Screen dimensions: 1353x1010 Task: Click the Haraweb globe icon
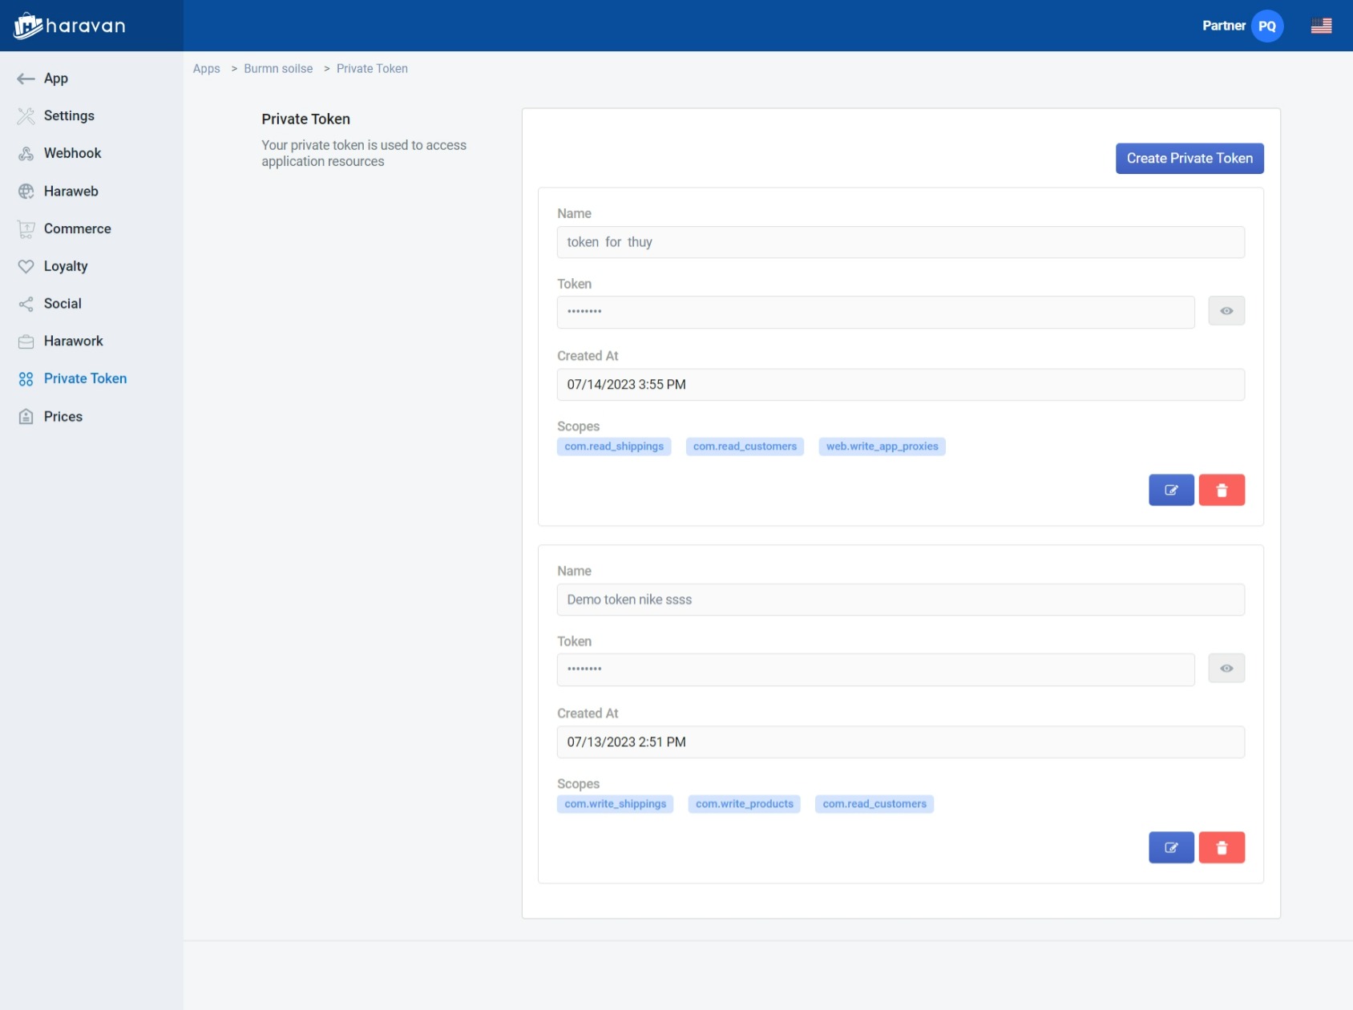pos(25,191)
